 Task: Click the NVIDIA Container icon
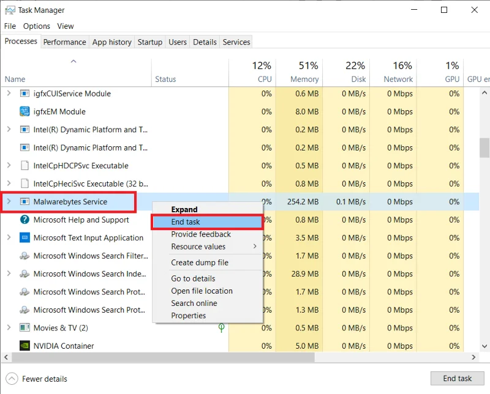(24, 346)
